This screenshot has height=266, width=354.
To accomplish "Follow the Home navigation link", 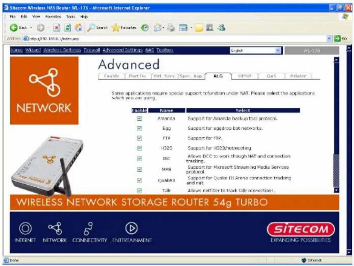I will click(16, 50).
